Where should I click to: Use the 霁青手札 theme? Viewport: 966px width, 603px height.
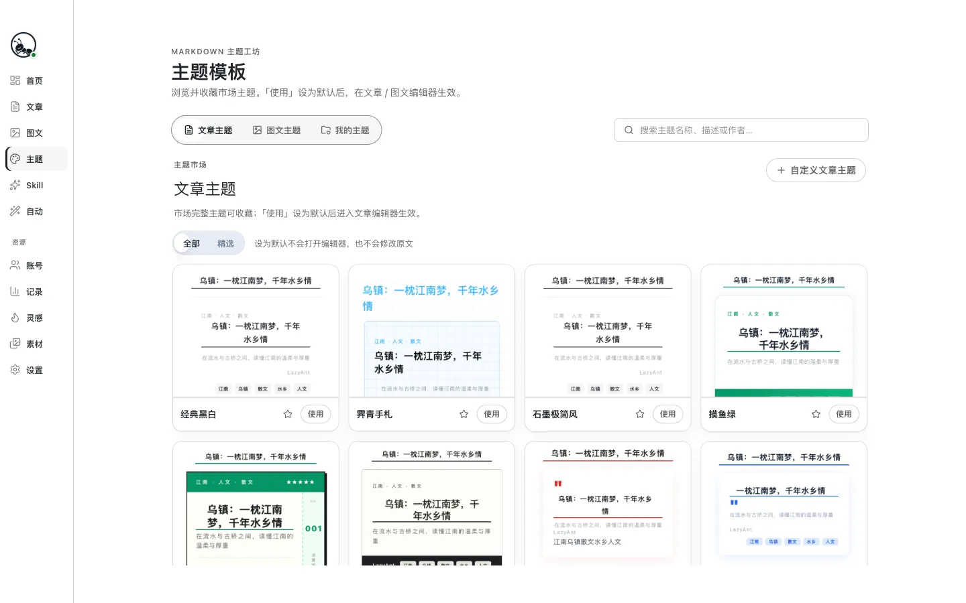tap(492, 414)
